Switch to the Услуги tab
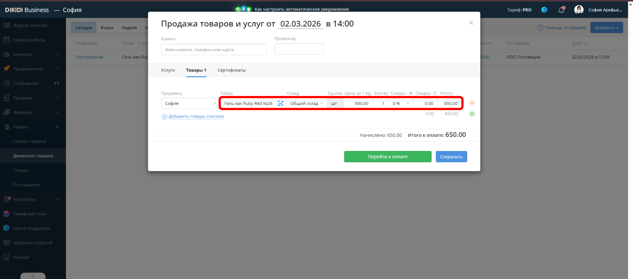 (168, 70)
